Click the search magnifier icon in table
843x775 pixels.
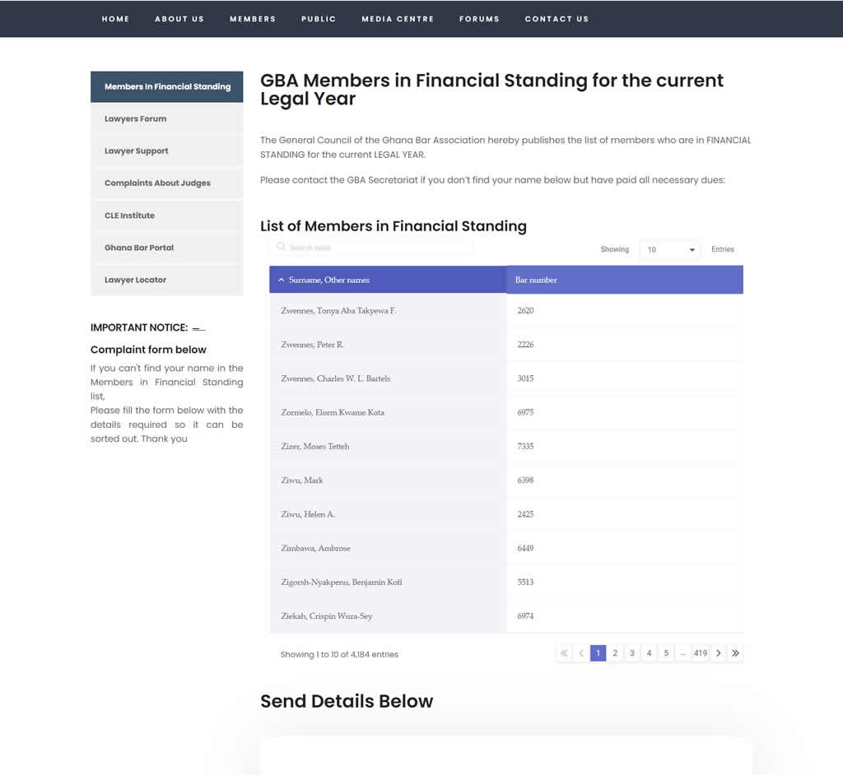[281, 247]
